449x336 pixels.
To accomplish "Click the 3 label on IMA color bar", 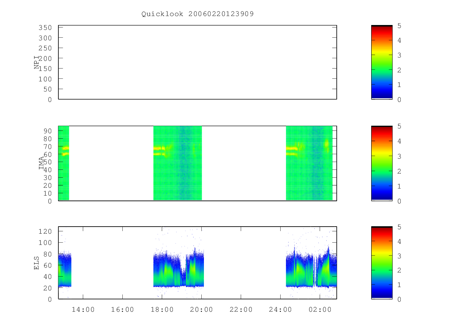I will (399, 156).
